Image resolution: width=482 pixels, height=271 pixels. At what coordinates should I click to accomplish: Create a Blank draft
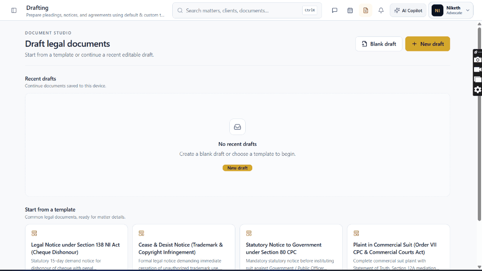[379, 44]
